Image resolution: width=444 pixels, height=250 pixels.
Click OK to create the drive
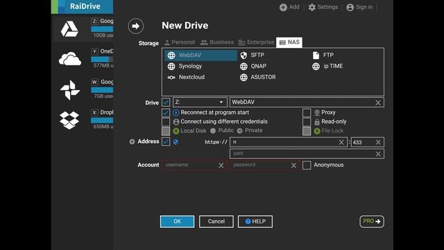(x=178, y=222)
